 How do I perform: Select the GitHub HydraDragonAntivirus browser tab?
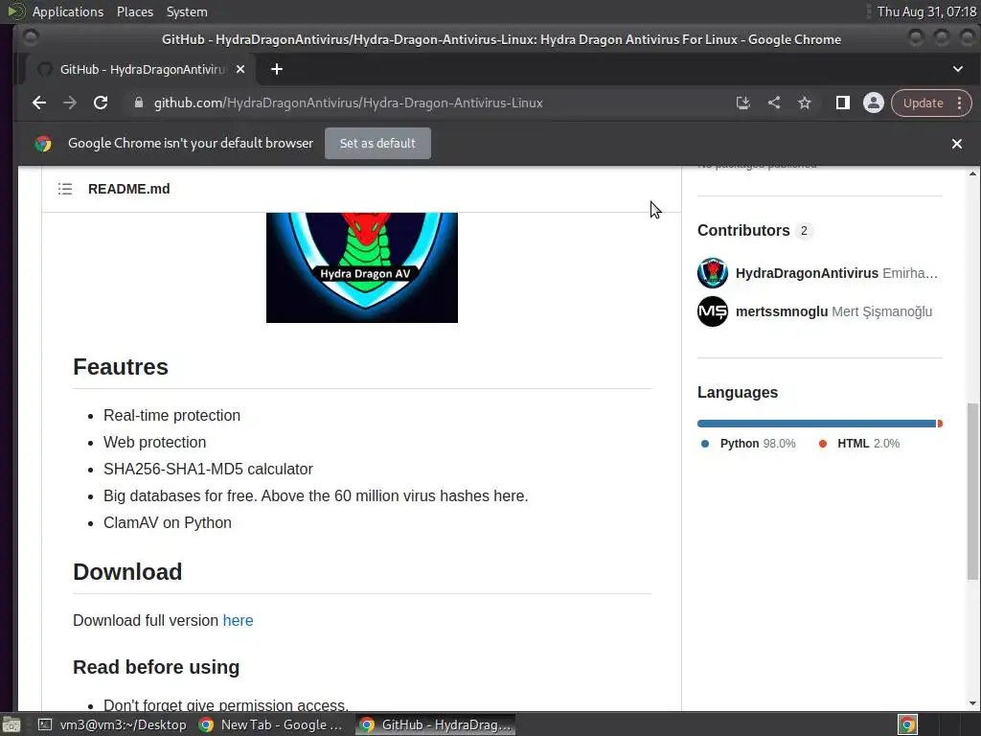(x=141, y=69)
